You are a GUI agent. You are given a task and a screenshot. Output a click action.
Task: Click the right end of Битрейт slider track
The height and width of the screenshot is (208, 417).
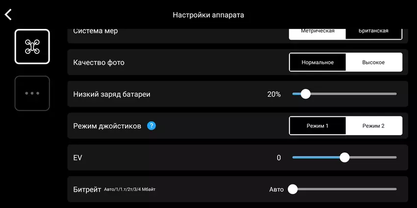coord(395,189)
